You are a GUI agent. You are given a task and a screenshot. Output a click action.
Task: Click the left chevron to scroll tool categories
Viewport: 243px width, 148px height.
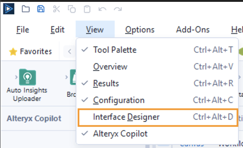tap(70, 52)
